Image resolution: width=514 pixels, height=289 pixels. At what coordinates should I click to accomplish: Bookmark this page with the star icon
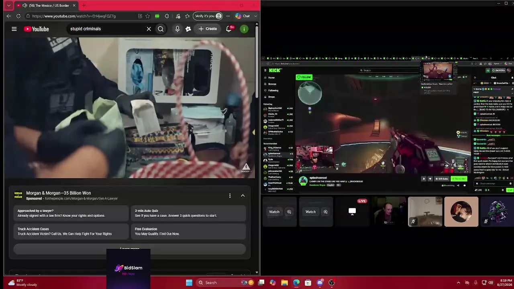pos(147,16)
